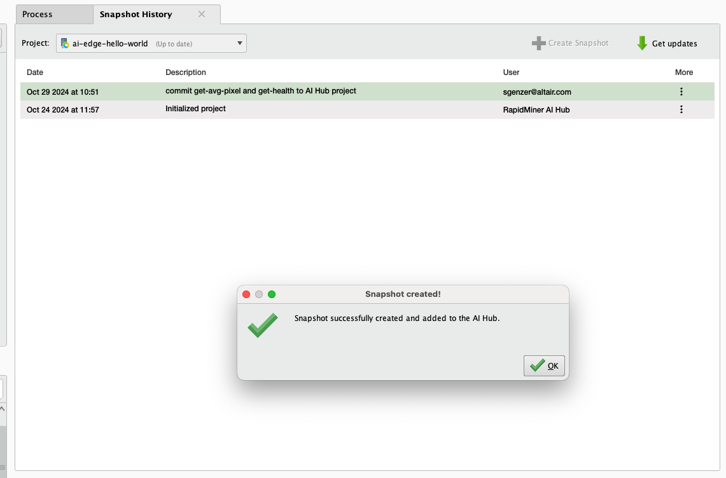Click the Get updates text label
Image resolution: width=726 pixels, height=478 pixels.
pos(674,44)
